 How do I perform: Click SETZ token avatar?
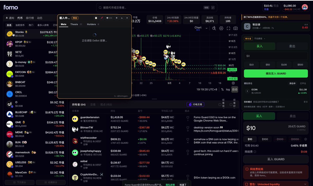pyautogui.click(x=10, y=54)
